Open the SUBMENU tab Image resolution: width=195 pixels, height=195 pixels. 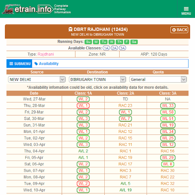pos(19,64)
